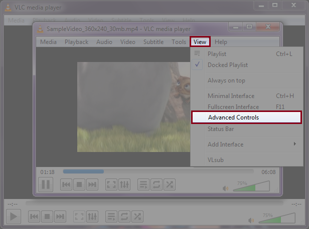Toggle fullscreen in background VLC window
This screenshot has height=229, width=309.
click(79, 216)
